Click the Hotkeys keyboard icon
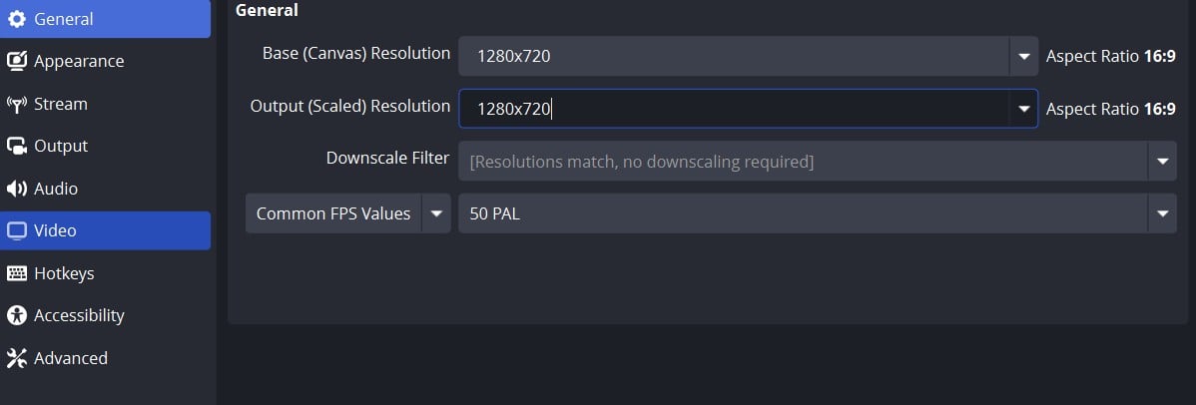Image resolution: width=1196 pixels, height=405 pixels. click(x=16, y=273)
